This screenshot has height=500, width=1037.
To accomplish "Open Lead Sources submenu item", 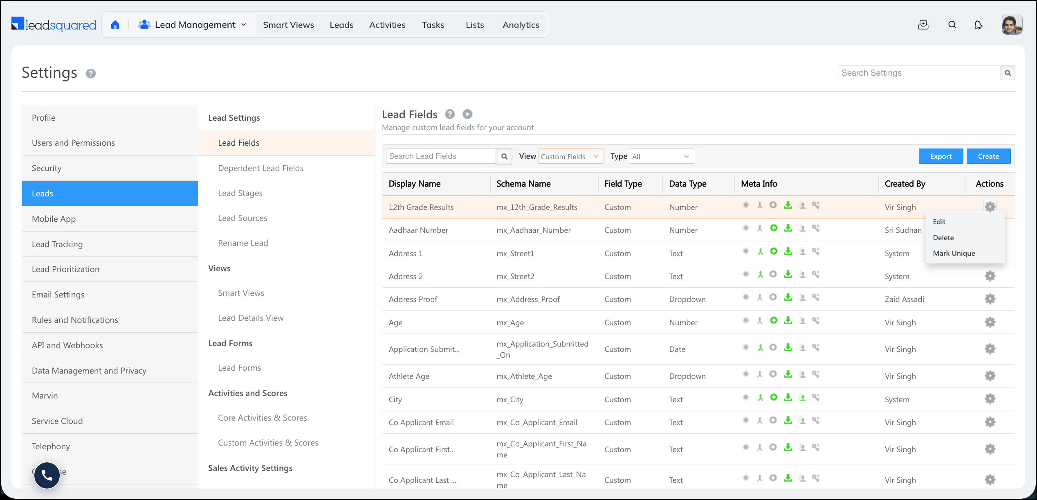I will 242,218.
